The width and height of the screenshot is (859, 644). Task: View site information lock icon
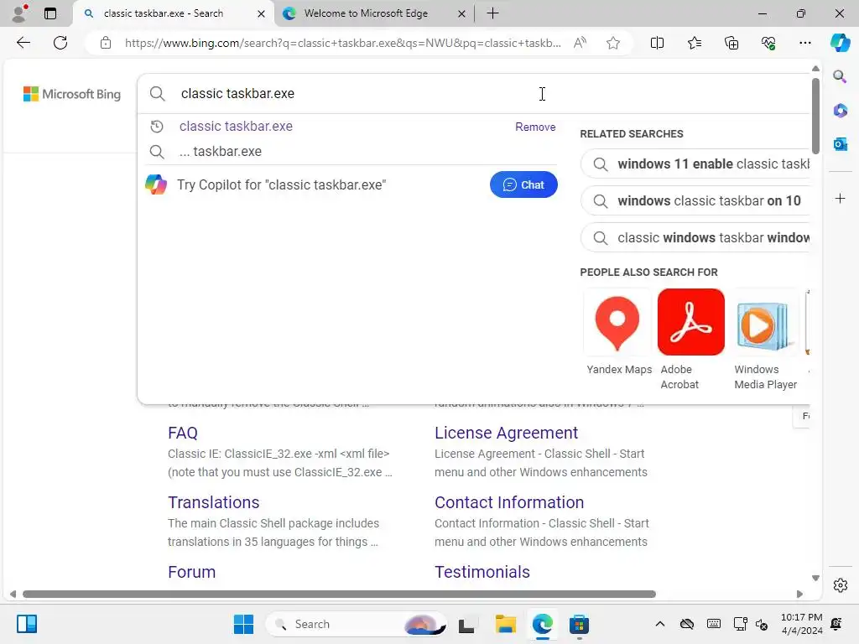106,43
